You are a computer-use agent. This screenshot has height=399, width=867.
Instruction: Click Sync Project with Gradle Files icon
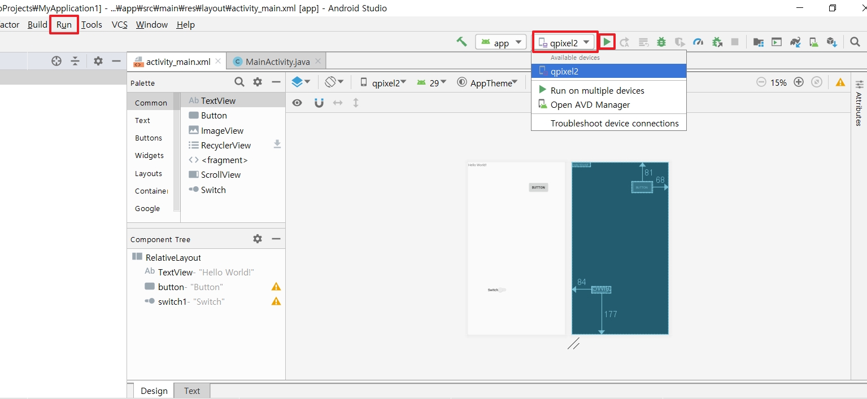pos(795,42)
